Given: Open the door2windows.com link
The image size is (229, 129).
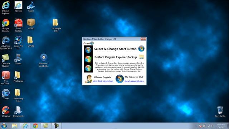Looking at the screenshot, I should coord(103,81).
